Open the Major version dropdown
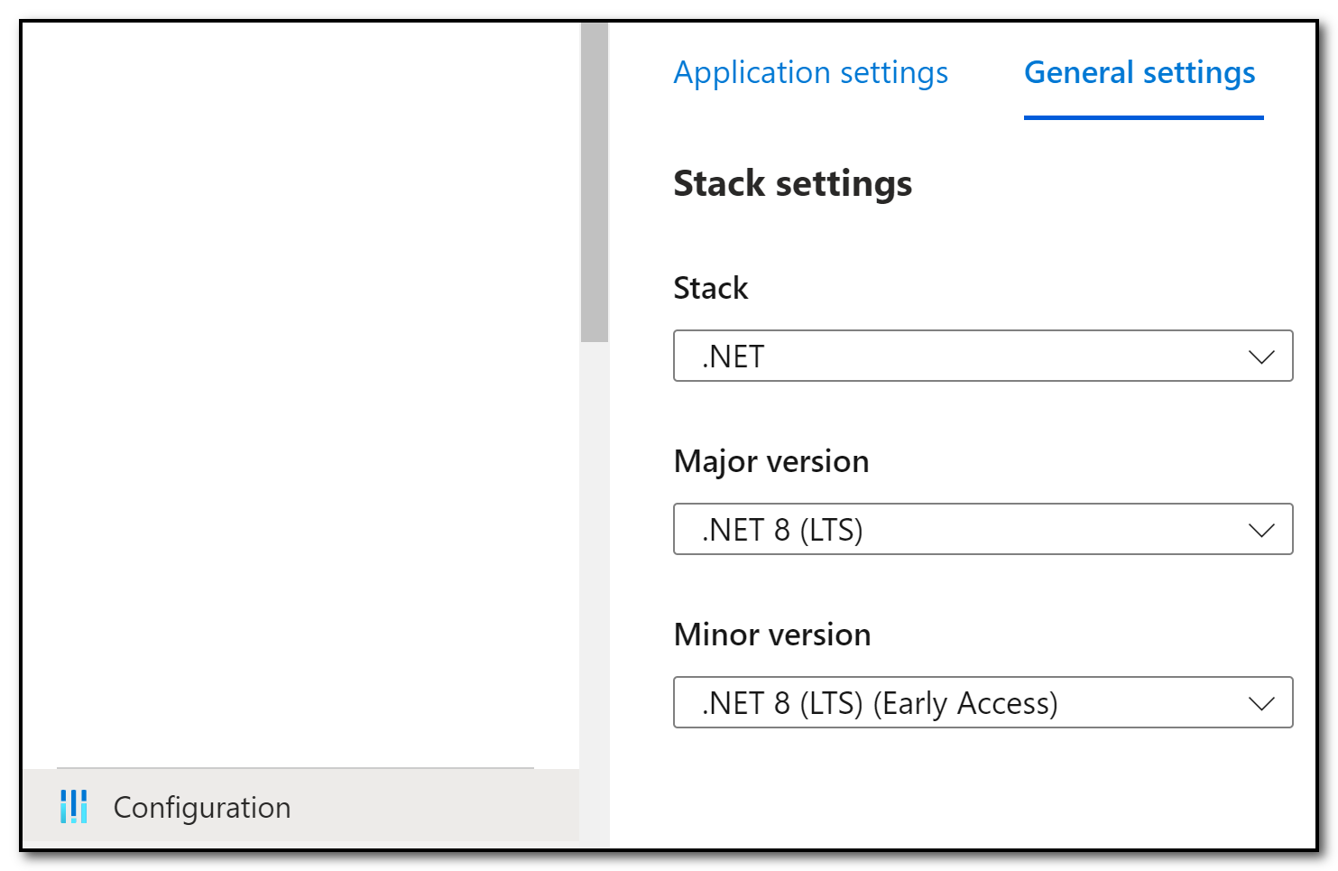Screen dimensions: 1338x871 point(983,529)
